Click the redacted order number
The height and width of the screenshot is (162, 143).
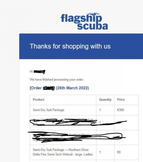pos(49,88)
